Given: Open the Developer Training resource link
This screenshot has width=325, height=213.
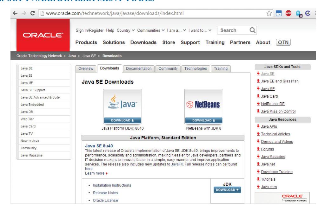Looking at the screenshot, I should (277, 171).
